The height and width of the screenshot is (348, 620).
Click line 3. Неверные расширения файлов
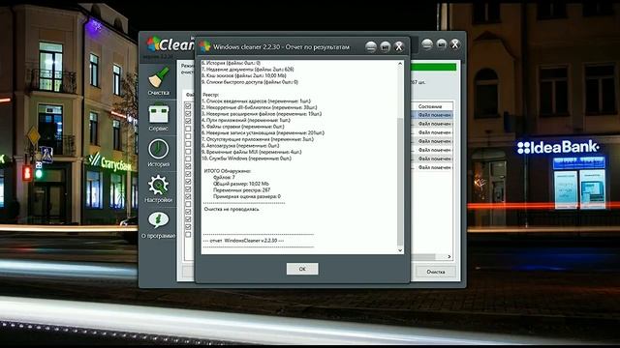[262, 114]
